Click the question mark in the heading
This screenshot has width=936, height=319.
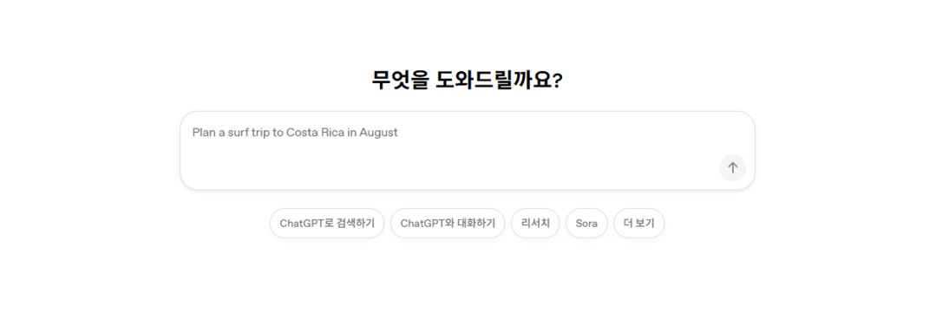(x=558, y=81)
